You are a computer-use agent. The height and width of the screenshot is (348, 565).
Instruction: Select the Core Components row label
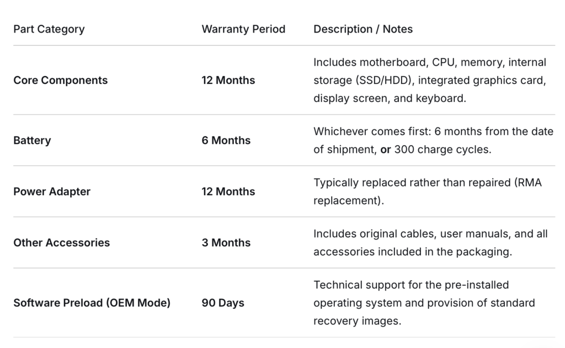click(60, 80)
